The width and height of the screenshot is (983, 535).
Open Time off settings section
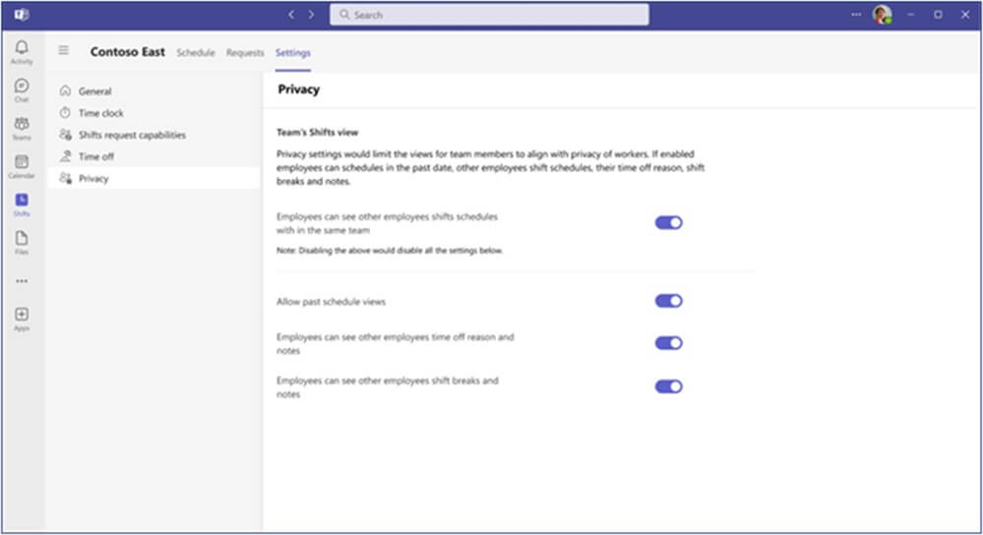[x=154, y=156]
